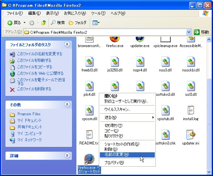213x176 pixels.
Task: Click the Go (移動) button
Action: pyautogui.click(x=201, y=32)
